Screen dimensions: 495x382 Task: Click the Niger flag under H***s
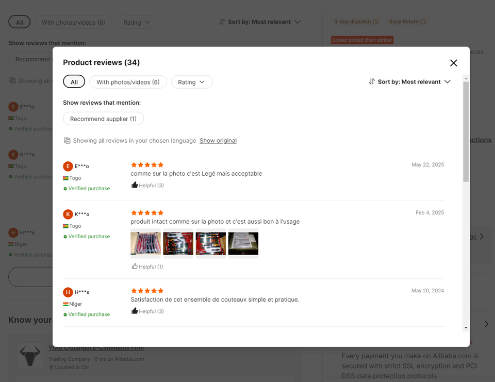pos(65,304)
